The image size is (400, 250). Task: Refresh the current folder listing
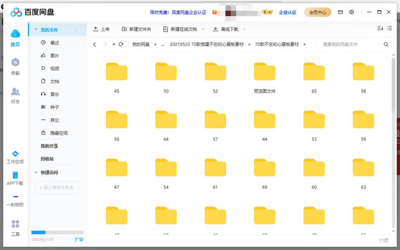121,45
